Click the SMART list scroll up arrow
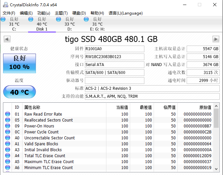The width and height of the screenshot is (223, 175). point(216,106)
